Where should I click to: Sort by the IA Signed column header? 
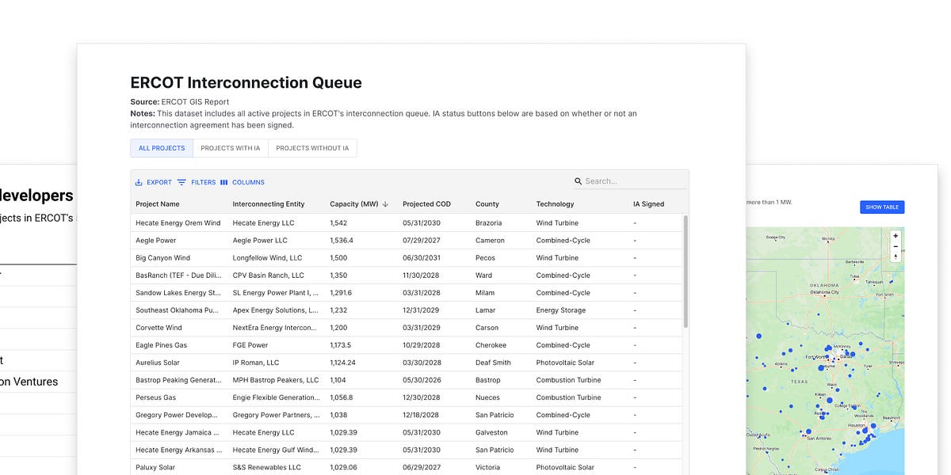[648, 204]
